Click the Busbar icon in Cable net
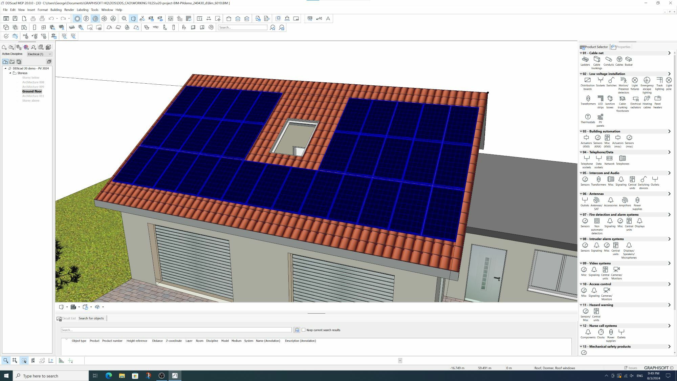Image resolution: width=677 pixels, height=381 pixels. [629, 60]
